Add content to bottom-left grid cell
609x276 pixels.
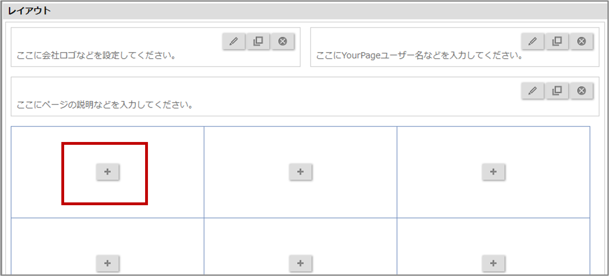(107, 263)
